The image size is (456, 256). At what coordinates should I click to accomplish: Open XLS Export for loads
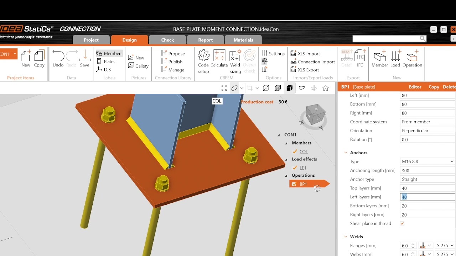(305, 70)
